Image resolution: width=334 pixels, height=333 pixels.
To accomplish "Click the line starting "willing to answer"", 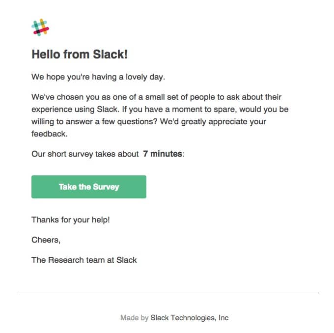I will point(149,120).
